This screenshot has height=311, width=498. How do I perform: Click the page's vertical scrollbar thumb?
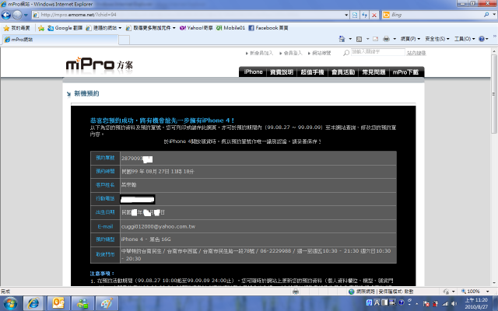pyautogui.click(x=494, y=94)
